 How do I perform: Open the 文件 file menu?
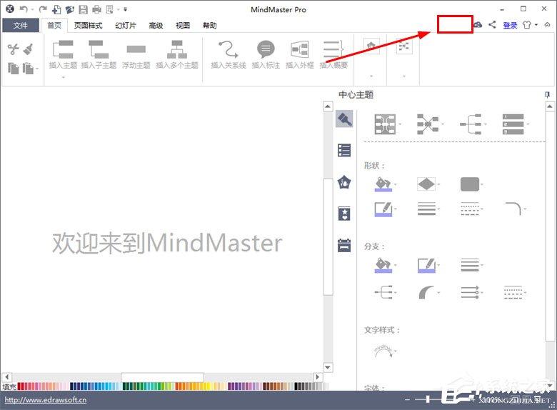tap(21, 25)
